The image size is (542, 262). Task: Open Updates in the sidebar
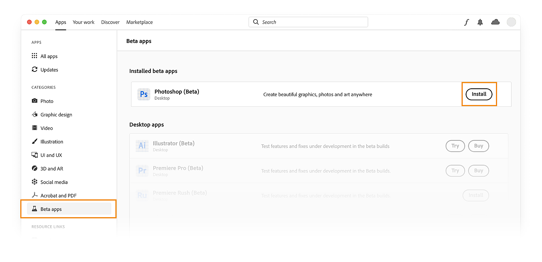tap(49, 70)
